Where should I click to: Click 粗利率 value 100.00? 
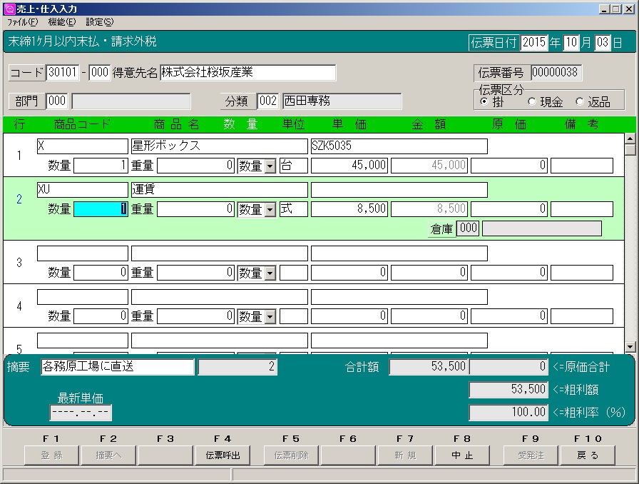point(508,413)
